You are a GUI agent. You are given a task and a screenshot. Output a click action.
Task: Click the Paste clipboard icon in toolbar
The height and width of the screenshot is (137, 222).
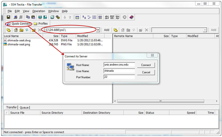click(33, 17)
